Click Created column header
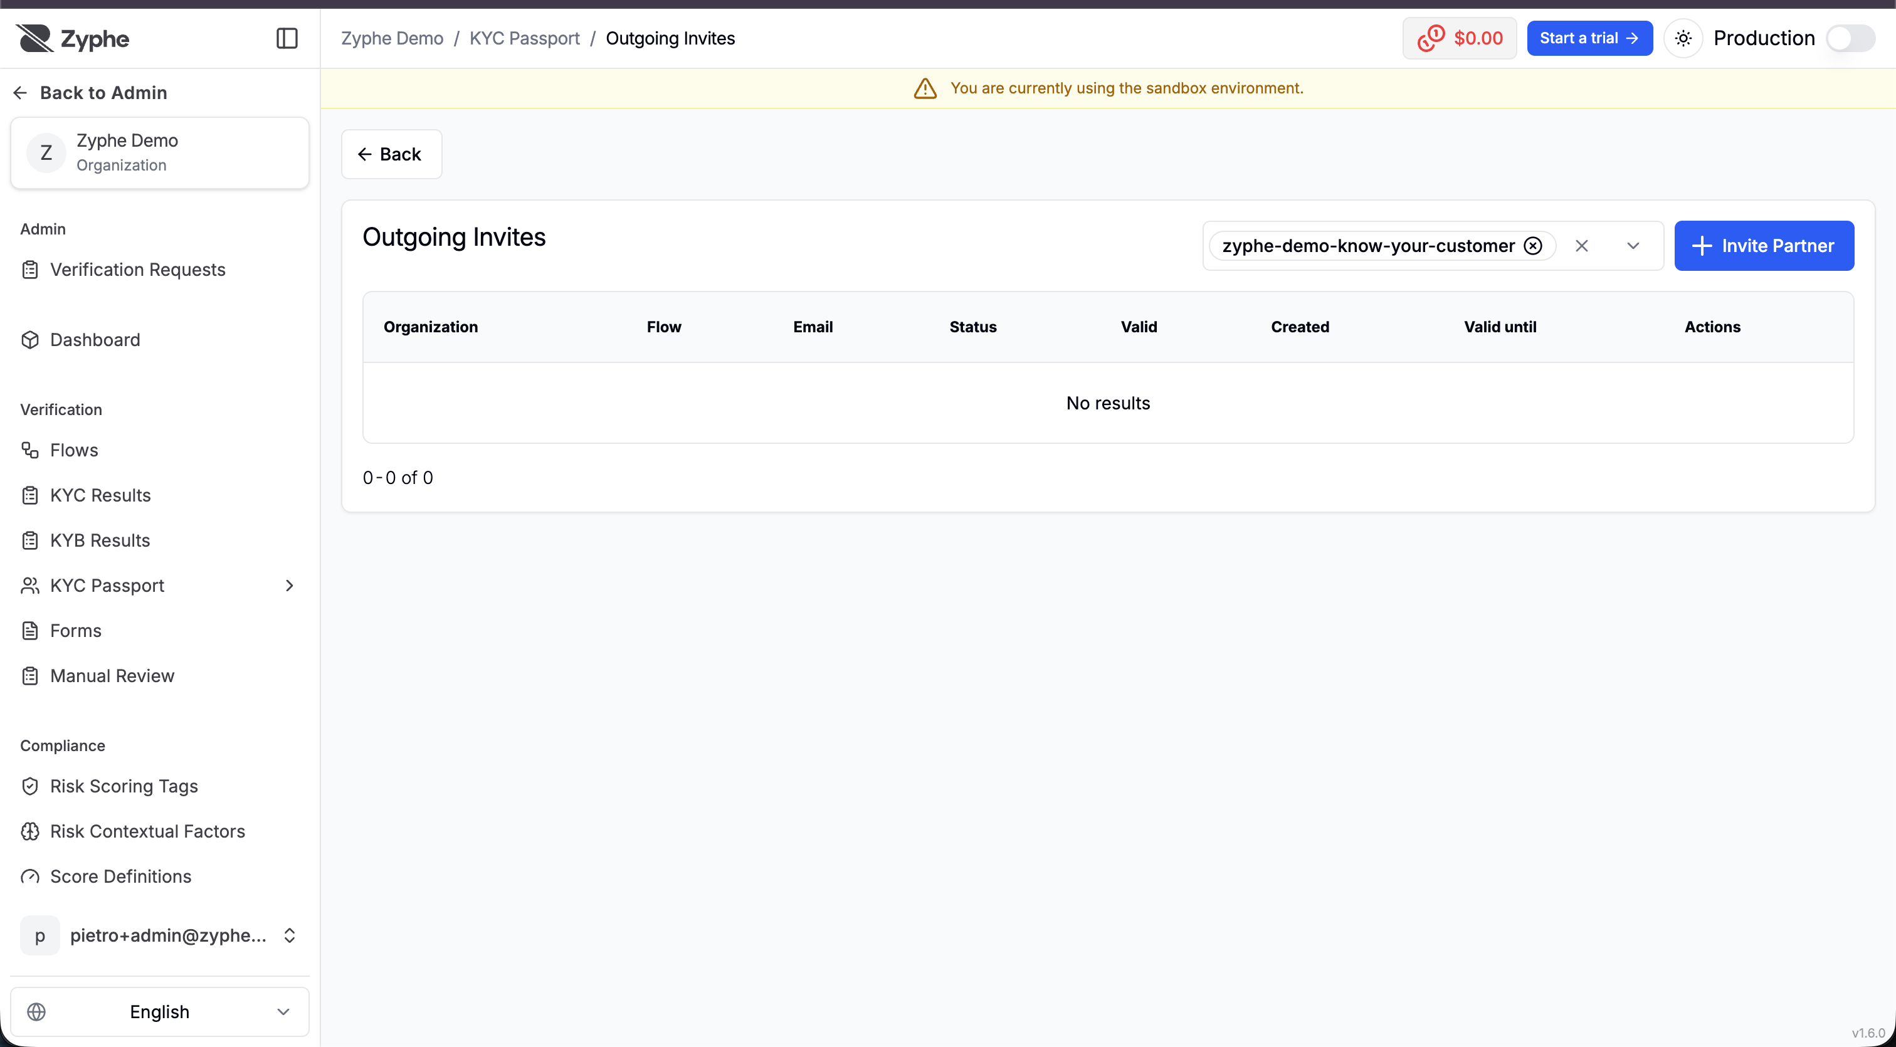The image size is (1896, 1047). pos(1300,327)
